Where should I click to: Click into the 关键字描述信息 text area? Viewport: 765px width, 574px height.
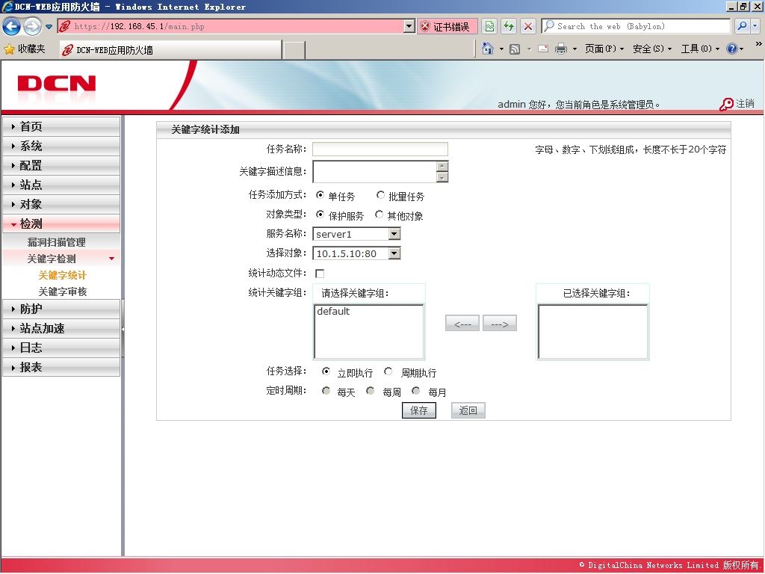click(374, 171)
